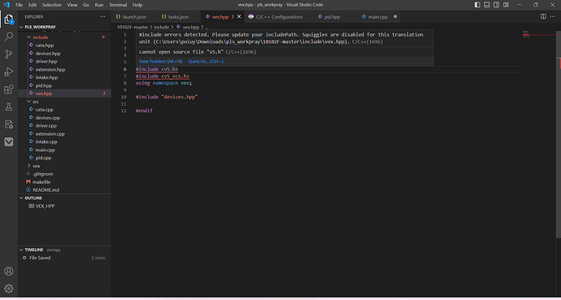Viewport: 561px width, 300px height.
Task: Open the Search view icon
Action: pyautogui.click(x=9, y=37)
